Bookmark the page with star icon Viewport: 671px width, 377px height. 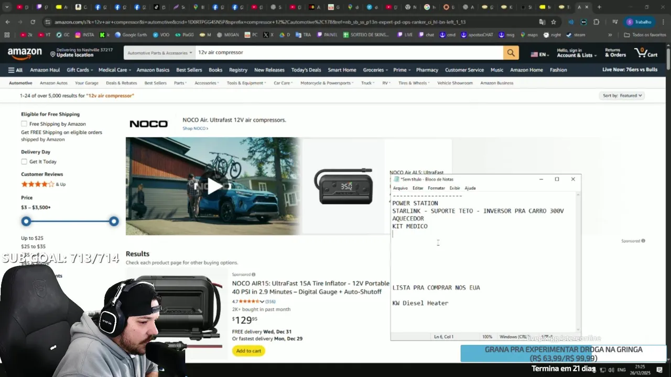pyautogui.click(x=554, y=22)
